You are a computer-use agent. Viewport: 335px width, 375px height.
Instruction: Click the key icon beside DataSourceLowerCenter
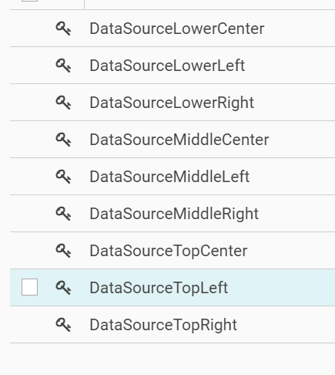tap(63, 29)
